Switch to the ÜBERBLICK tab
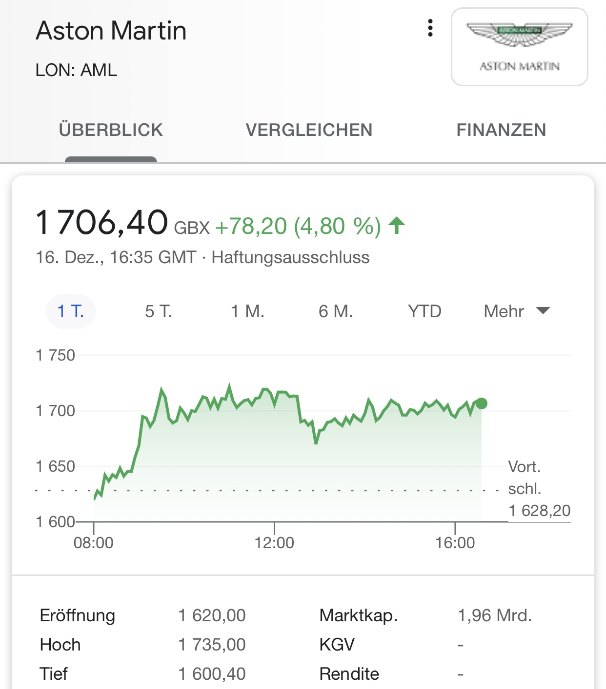 [111, 130]
